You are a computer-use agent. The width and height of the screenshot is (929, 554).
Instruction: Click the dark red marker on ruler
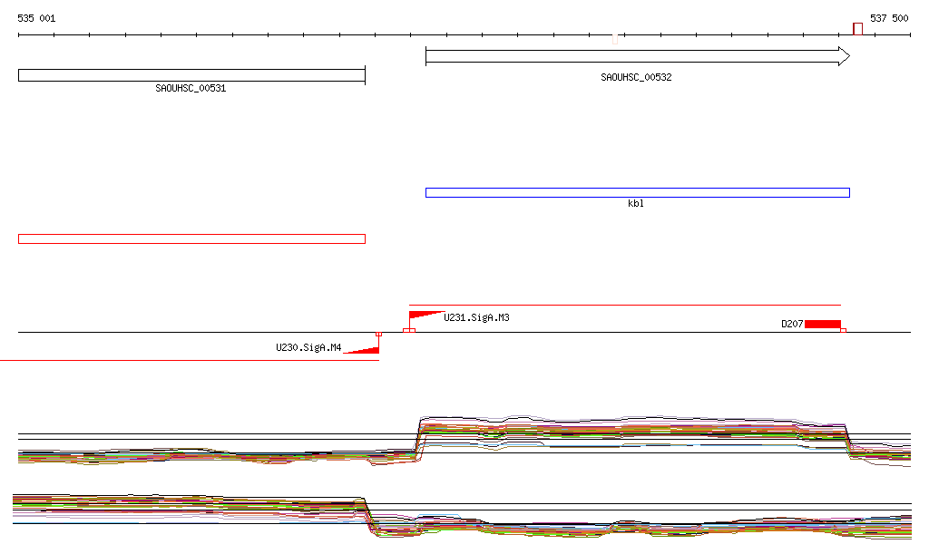point(858,29)
